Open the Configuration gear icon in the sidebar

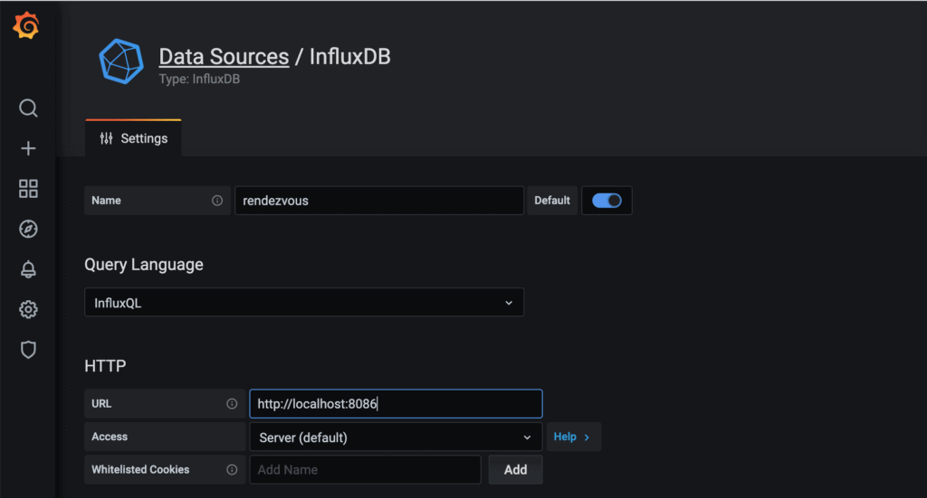[28, 309]
